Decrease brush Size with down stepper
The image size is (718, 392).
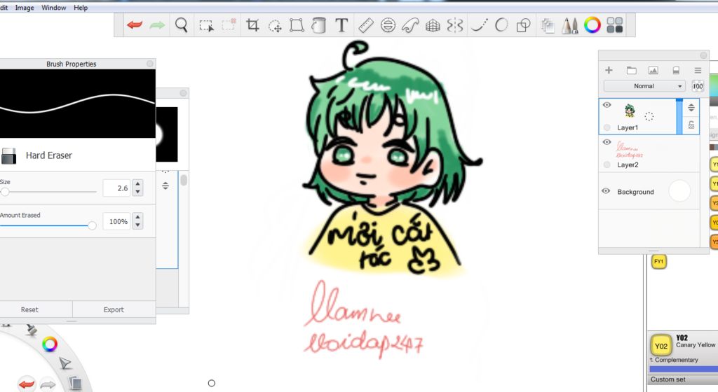pyautogui.click(x=138, y=192)
